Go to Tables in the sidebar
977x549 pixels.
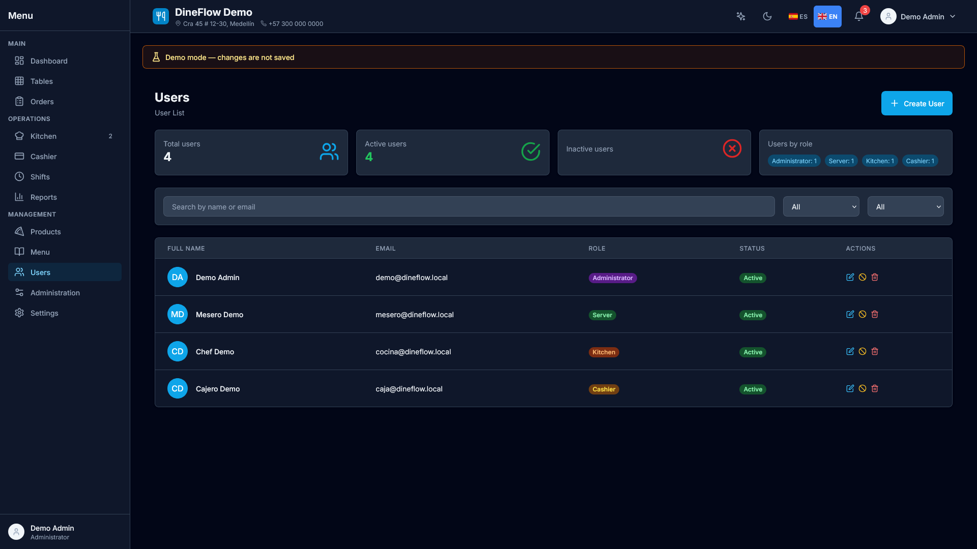65,81
